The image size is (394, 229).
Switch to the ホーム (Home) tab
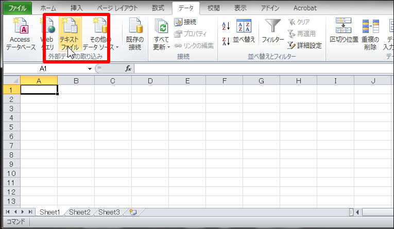click(x=48, y=8)
